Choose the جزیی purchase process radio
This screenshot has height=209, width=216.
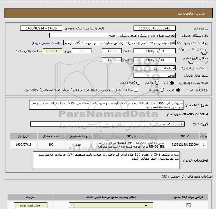(179, 90)
